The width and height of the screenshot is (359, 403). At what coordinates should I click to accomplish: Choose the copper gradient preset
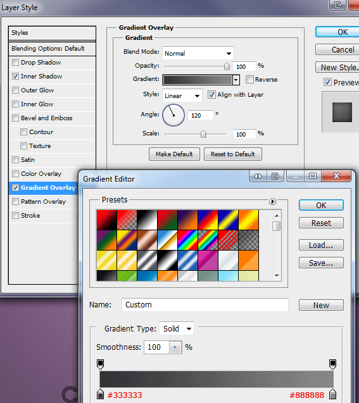[147, 240]
